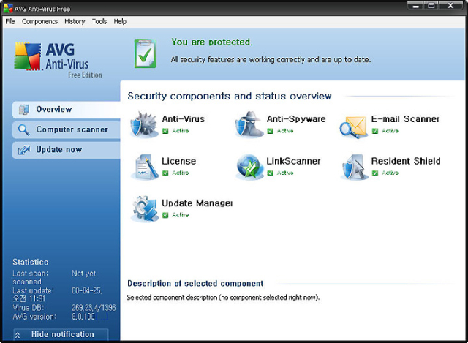Click the green protected clipboard icon
Image resolution: width=468 pixels, height=343 pixels.
(x=146, y=53)
